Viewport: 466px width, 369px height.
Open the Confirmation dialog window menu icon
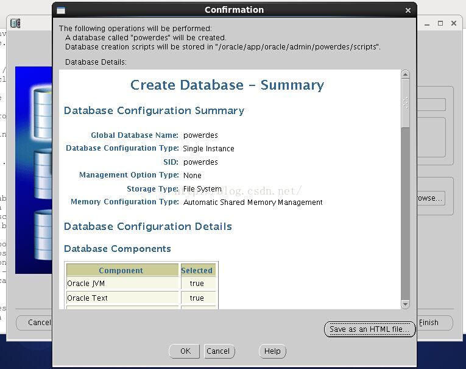click(x=61, y=10)
